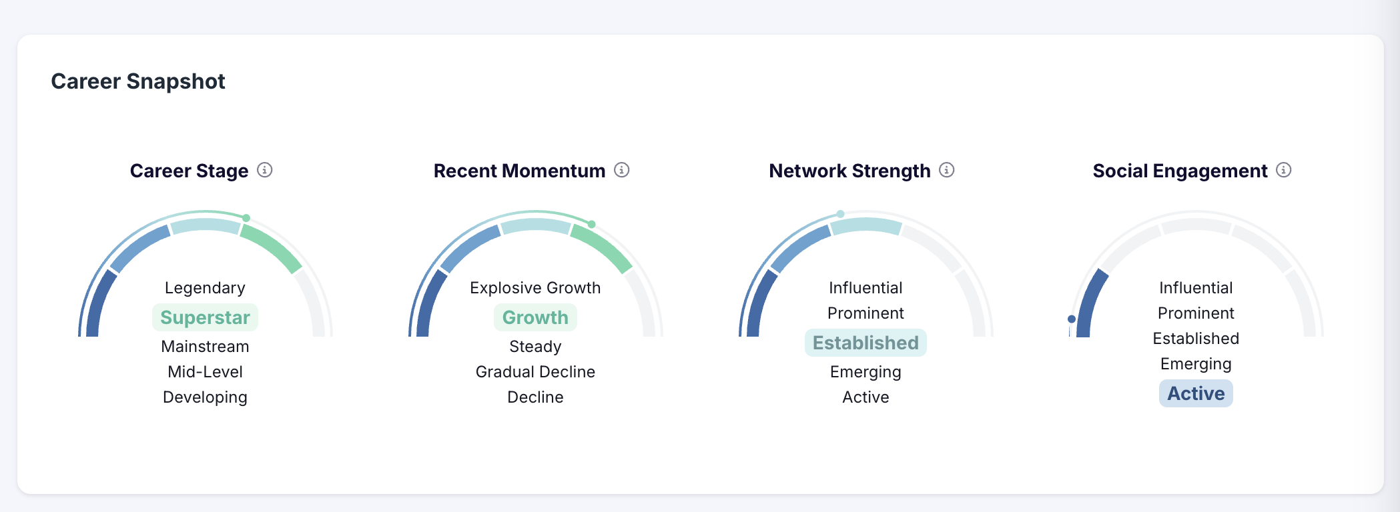This screenshot has height=512, width=1400.
Task: Open the Recent Momentum info tooltip icon
Action: click(622, 170)
